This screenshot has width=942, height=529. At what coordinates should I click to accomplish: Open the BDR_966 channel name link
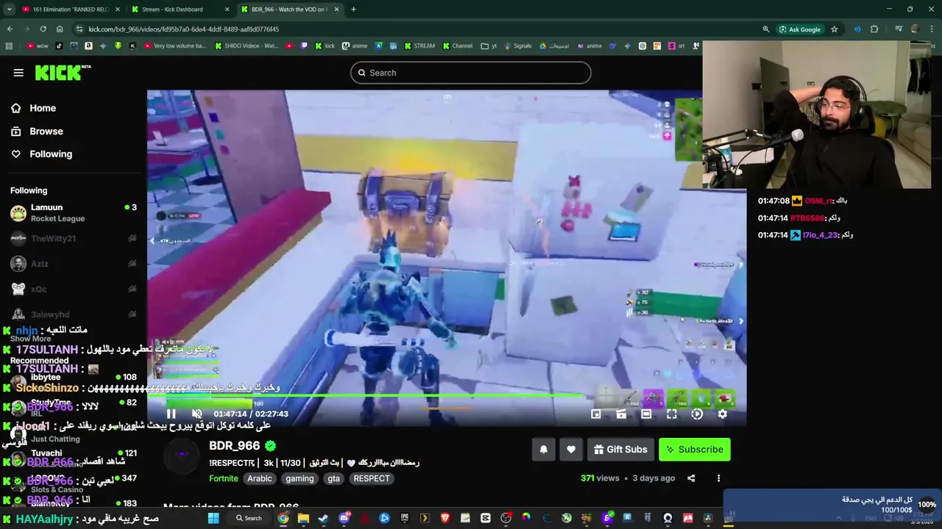coord(235,445)
